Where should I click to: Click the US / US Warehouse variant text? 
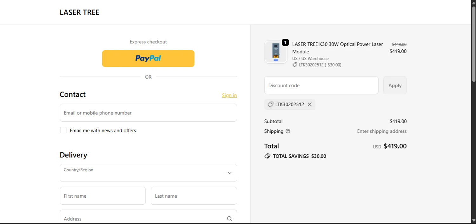pos(310,58)
